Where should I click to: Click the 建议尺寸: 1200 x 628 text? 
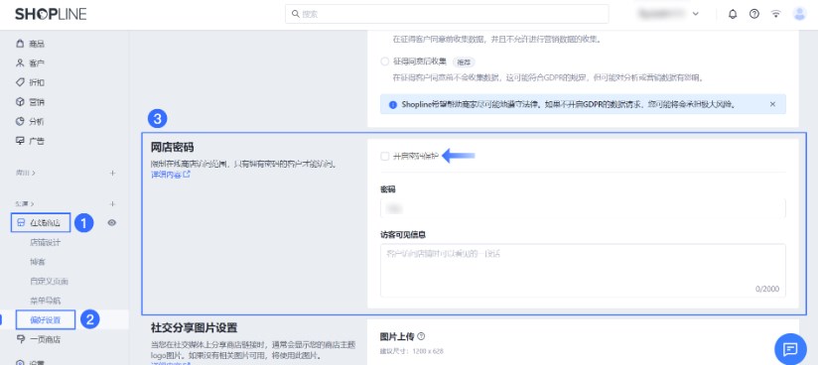pyautogui.click(x=412, y=351)
